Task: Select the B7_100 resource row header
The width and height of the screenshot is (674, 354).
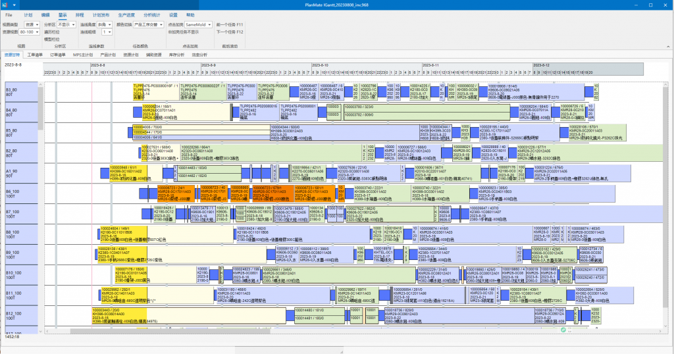Action: 22,214
